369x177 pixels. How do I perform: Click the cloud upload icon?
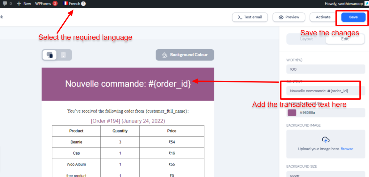pyautogui.click(x=326, y=140)
